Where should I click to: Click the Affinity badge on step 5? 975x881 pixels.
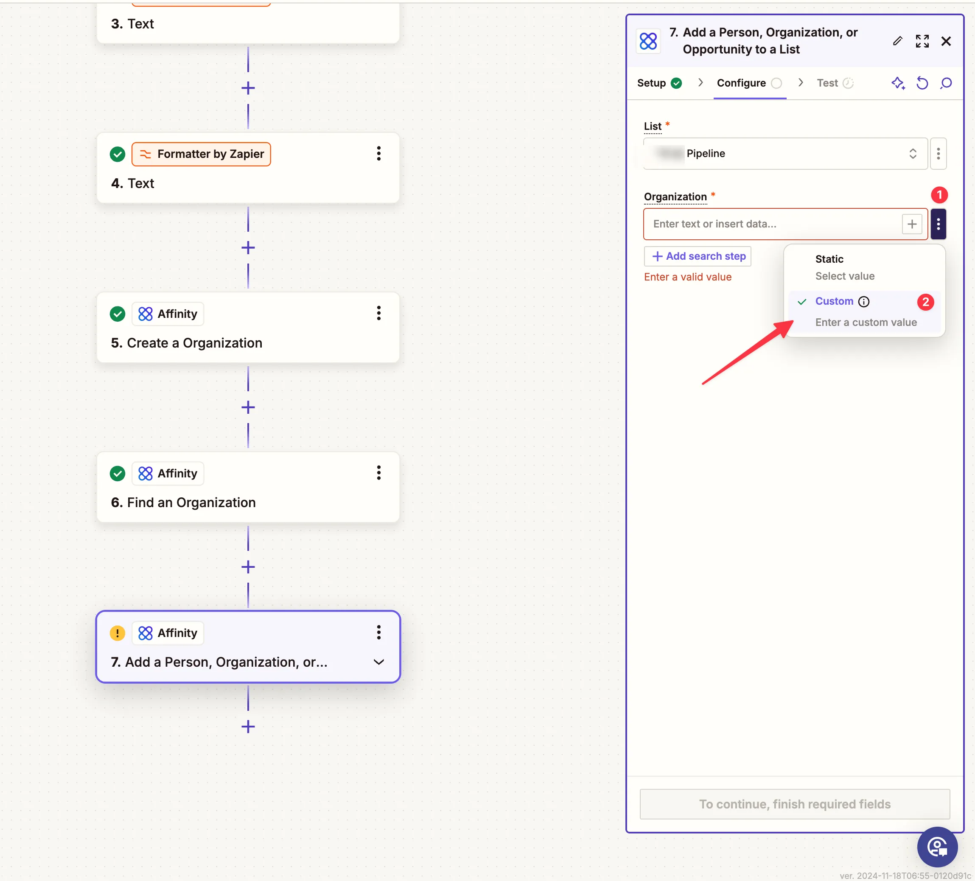pyautogui.click(x=168, y=314)
